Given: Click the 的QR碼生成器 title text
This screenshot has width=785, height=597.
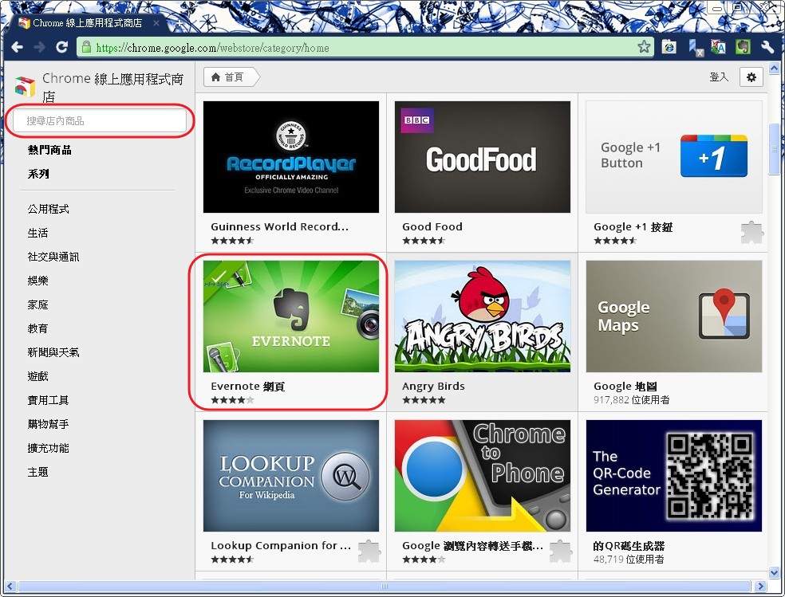Looking at the screenshot, I should click(629, 546).
